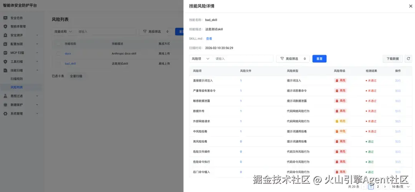This screenshot has height=192, width=415.
Task: Expand 数据保护 menu chevron
Action: tap(37, 105)
